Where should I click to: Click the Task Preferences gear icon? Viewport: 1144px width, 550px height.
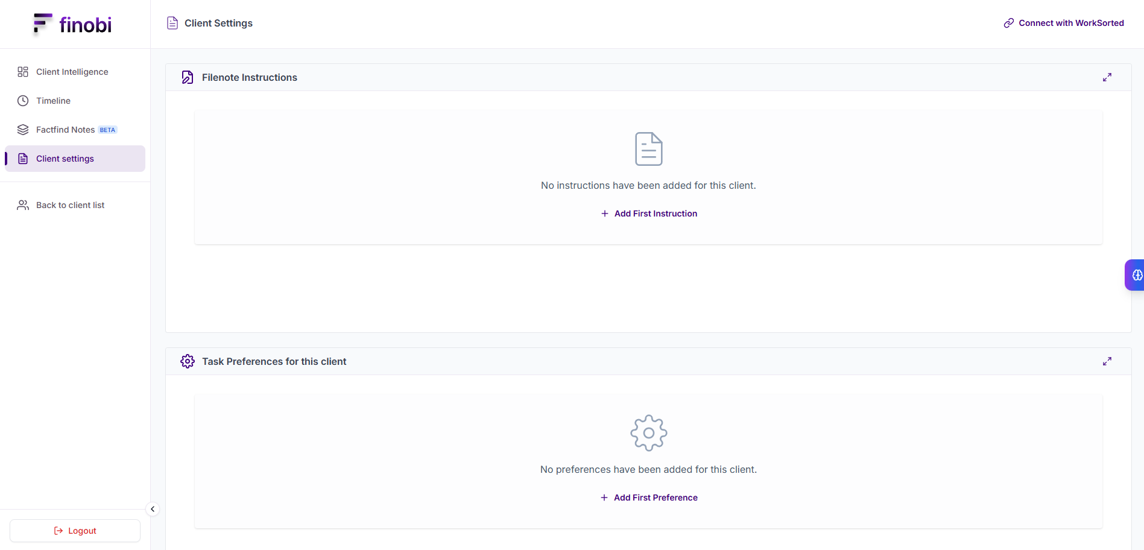pos(187,361)
